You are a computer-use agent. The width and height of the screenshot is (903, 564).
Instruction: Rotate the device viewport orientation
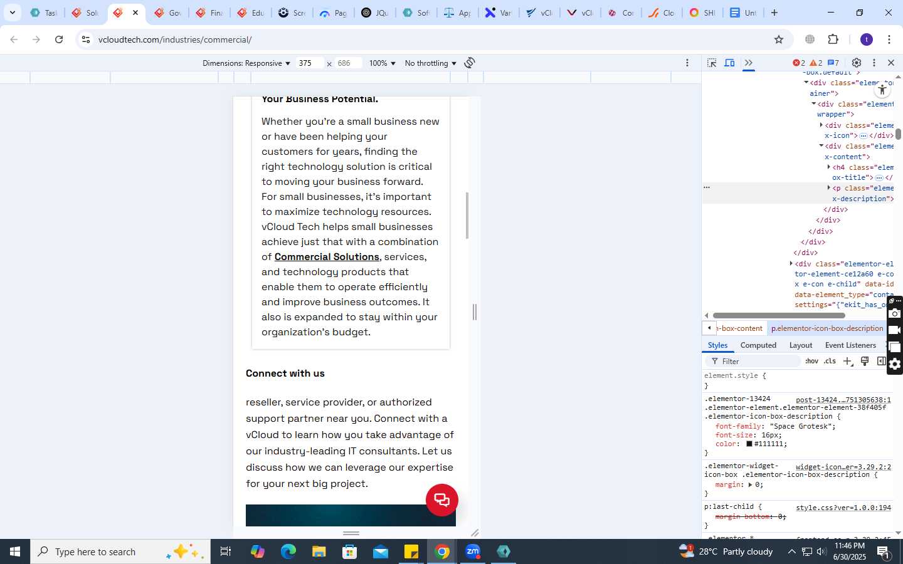(470, 63)
